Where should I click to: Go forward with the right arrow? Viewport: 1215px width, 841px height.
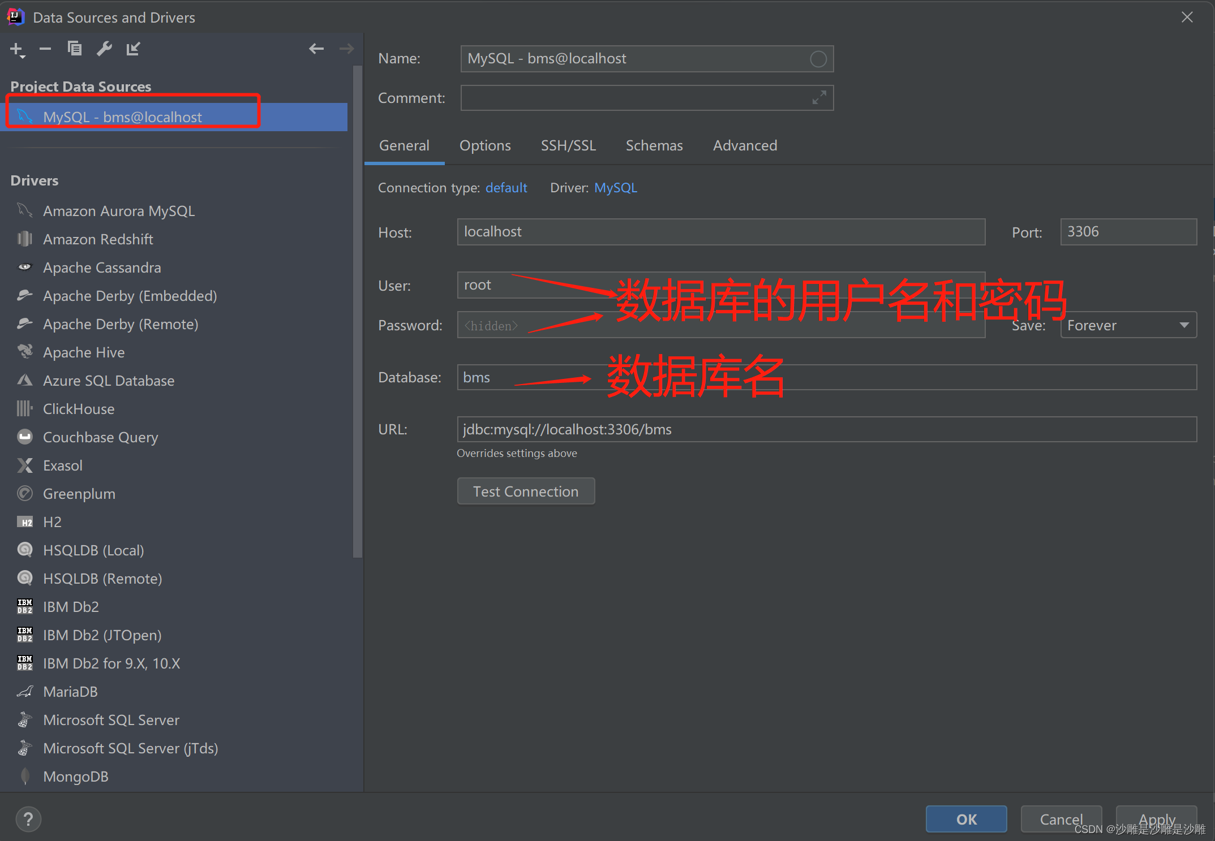(346, 49)
